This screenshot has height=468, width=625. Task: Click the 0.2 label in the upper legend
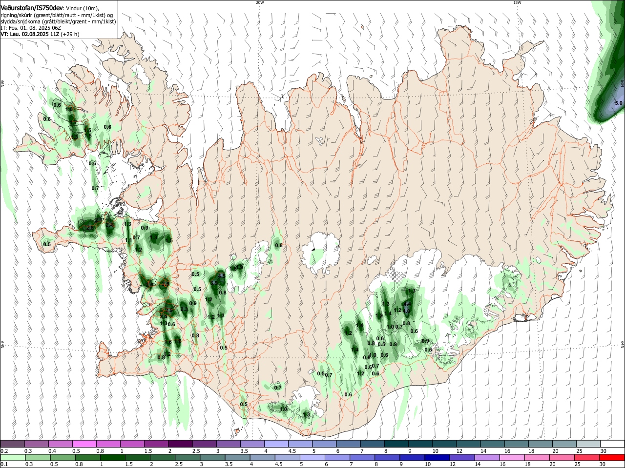pos(3,451)
